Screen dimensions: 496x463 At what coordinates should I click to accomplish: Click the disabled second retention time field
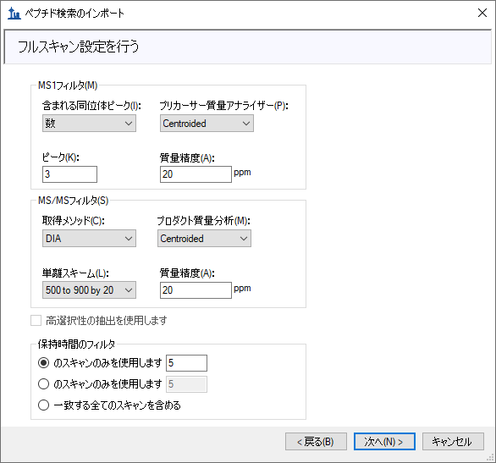click(186, 384)
